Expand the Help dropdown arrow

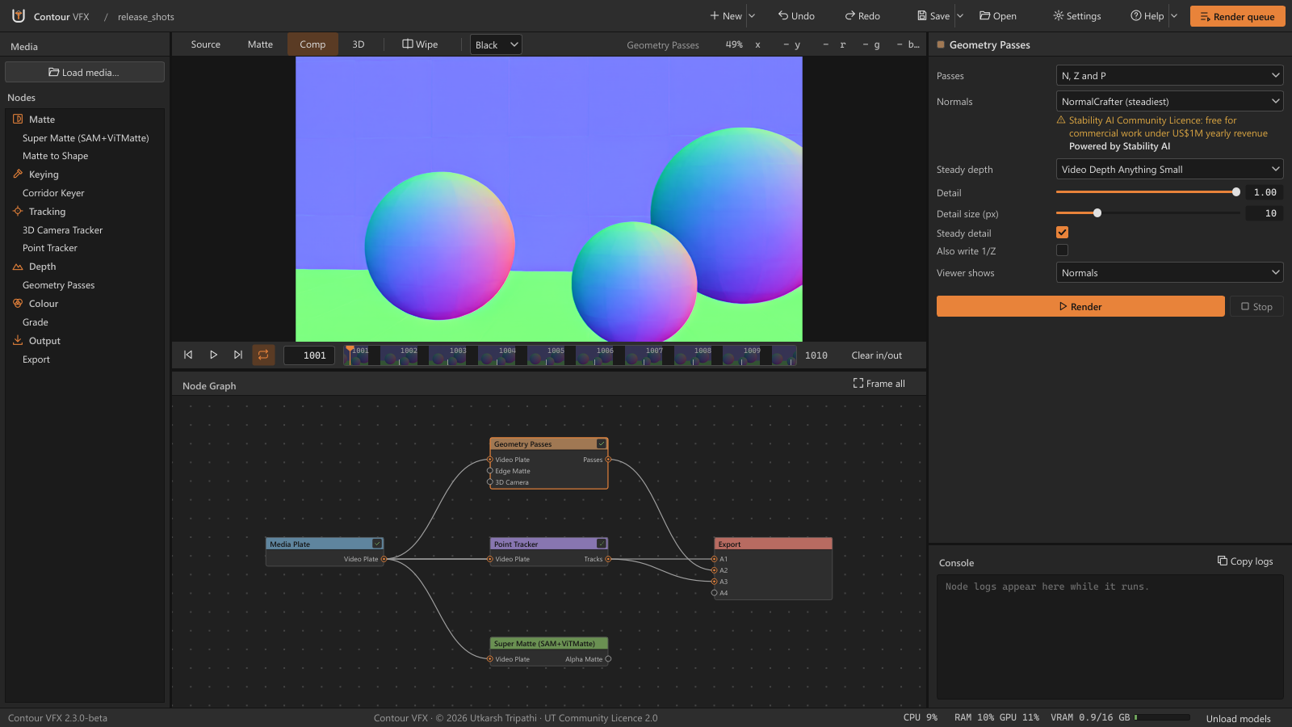[x=1174, y=15]
